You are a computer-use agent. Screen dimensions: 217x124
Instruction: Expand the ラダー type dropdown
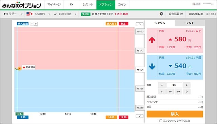22,14
